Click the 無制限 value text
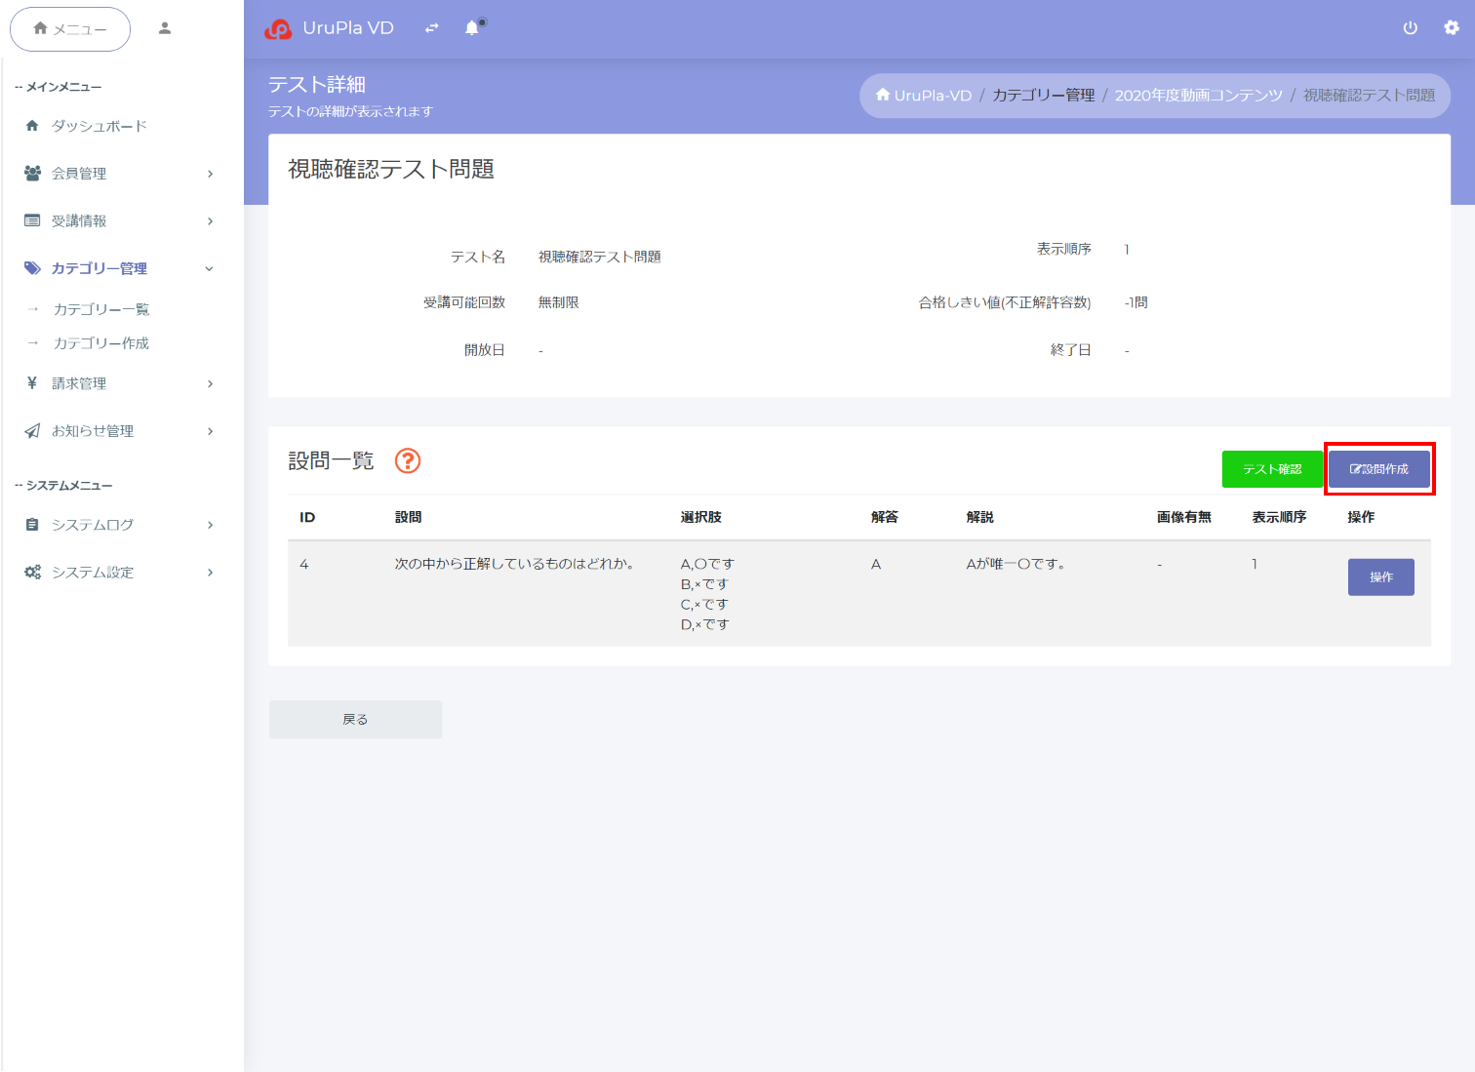Image resolution: width=1475 pixels, height=1072 pixels. click(x=559, y=302)
